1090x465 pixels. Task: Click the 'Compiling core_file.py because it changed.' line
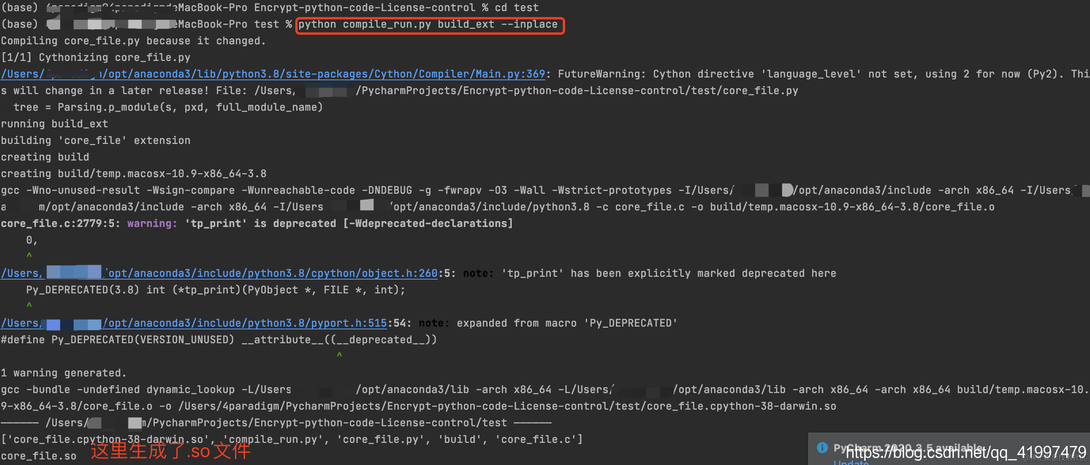coord(133,41)
